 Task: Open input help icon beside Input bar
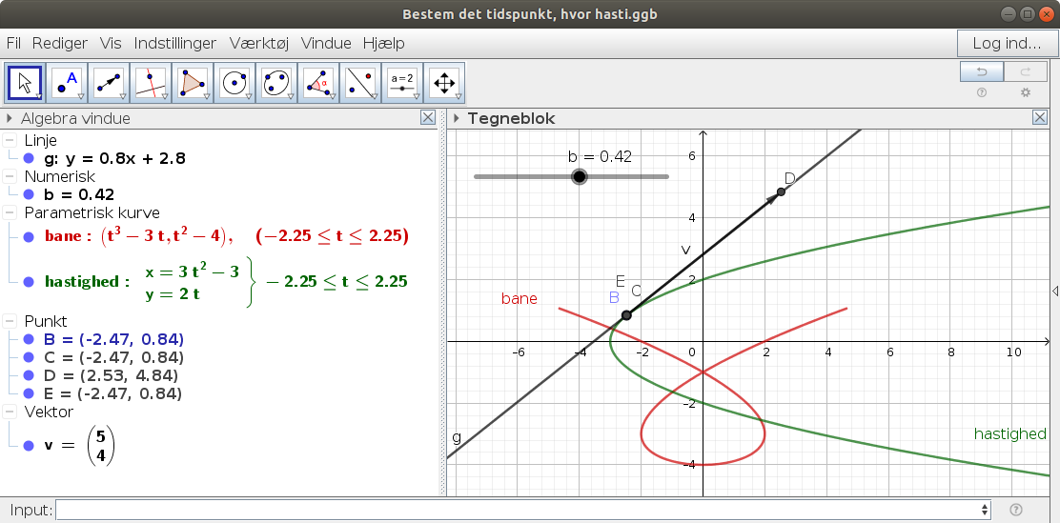click(1015, 510)
